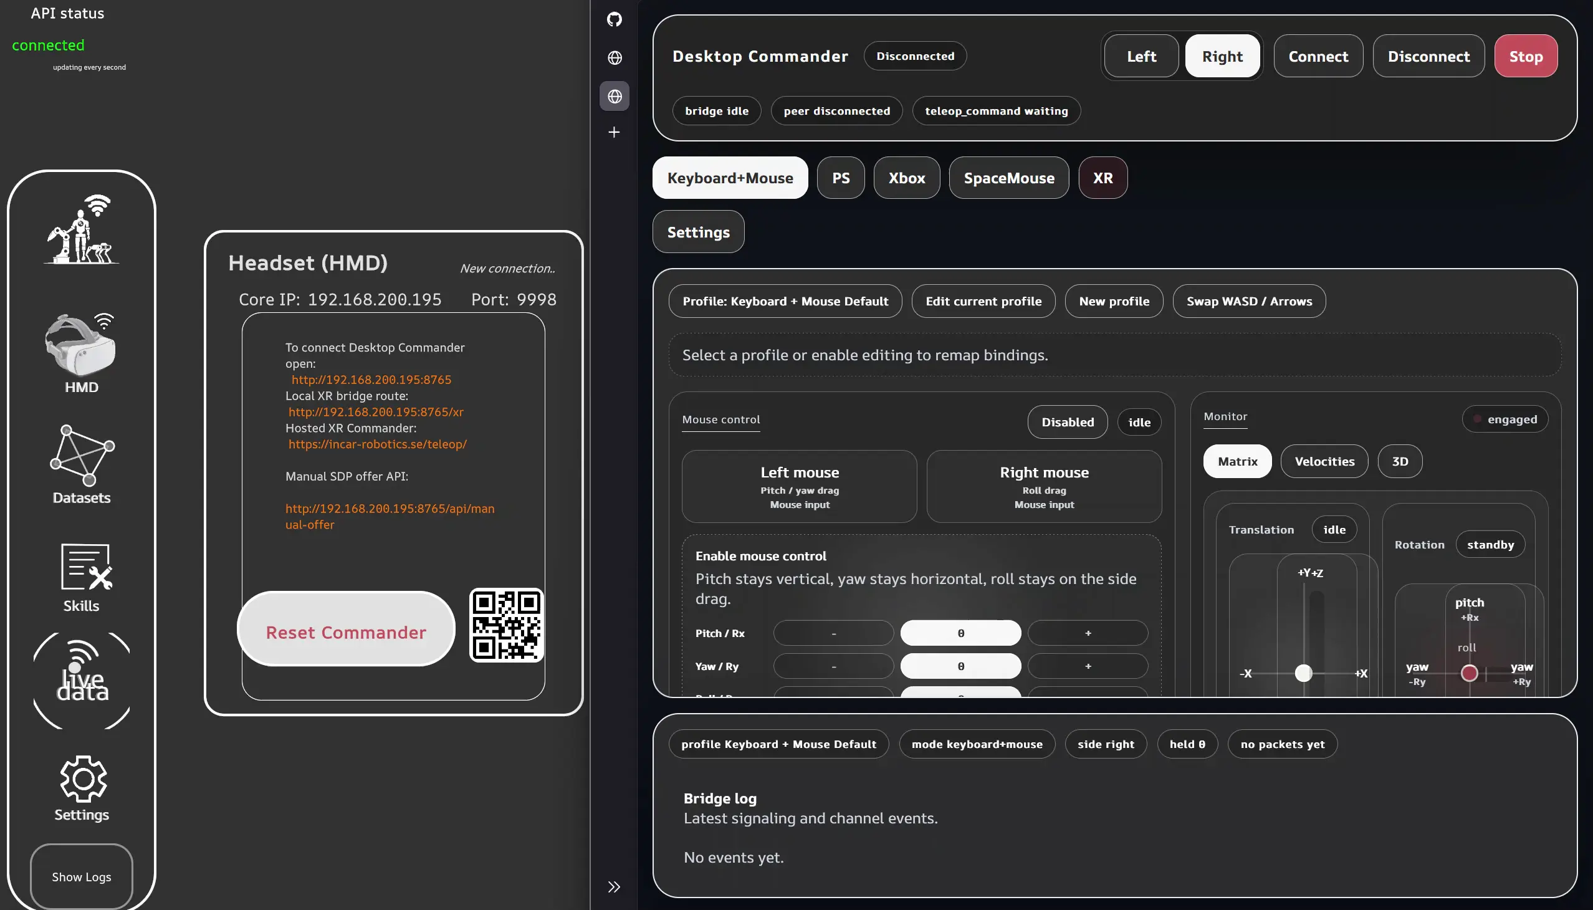Open the GitHub icon in the side strip
Image resolution: width=1593 pixels, height=910 pixels.
(615, 19)
